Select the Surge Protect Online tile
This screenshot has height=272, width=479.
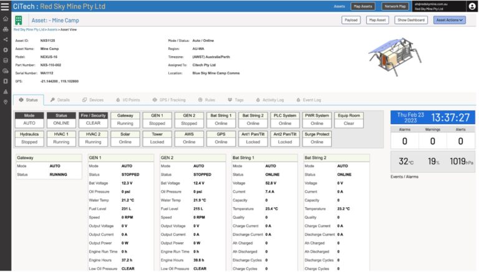tap(317, 138)
